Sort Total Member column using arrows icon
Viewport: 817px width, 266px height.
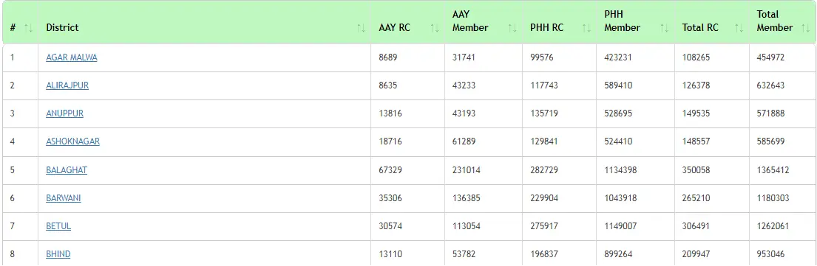point(805,28)
